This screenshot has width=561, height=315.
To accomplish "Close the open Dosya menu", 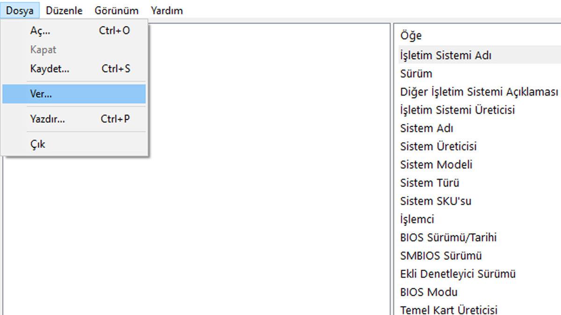I will tap(20, 10).
